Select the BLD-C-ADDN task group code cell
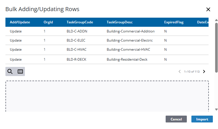218x129 pixels. coord(77,31)
